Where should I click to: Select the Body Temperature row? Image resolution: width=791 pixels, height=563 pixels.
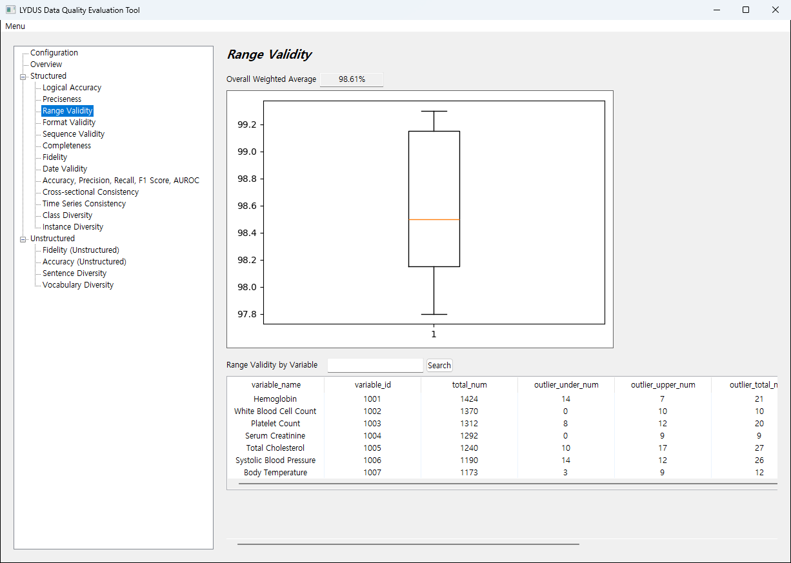click(502, 473)
